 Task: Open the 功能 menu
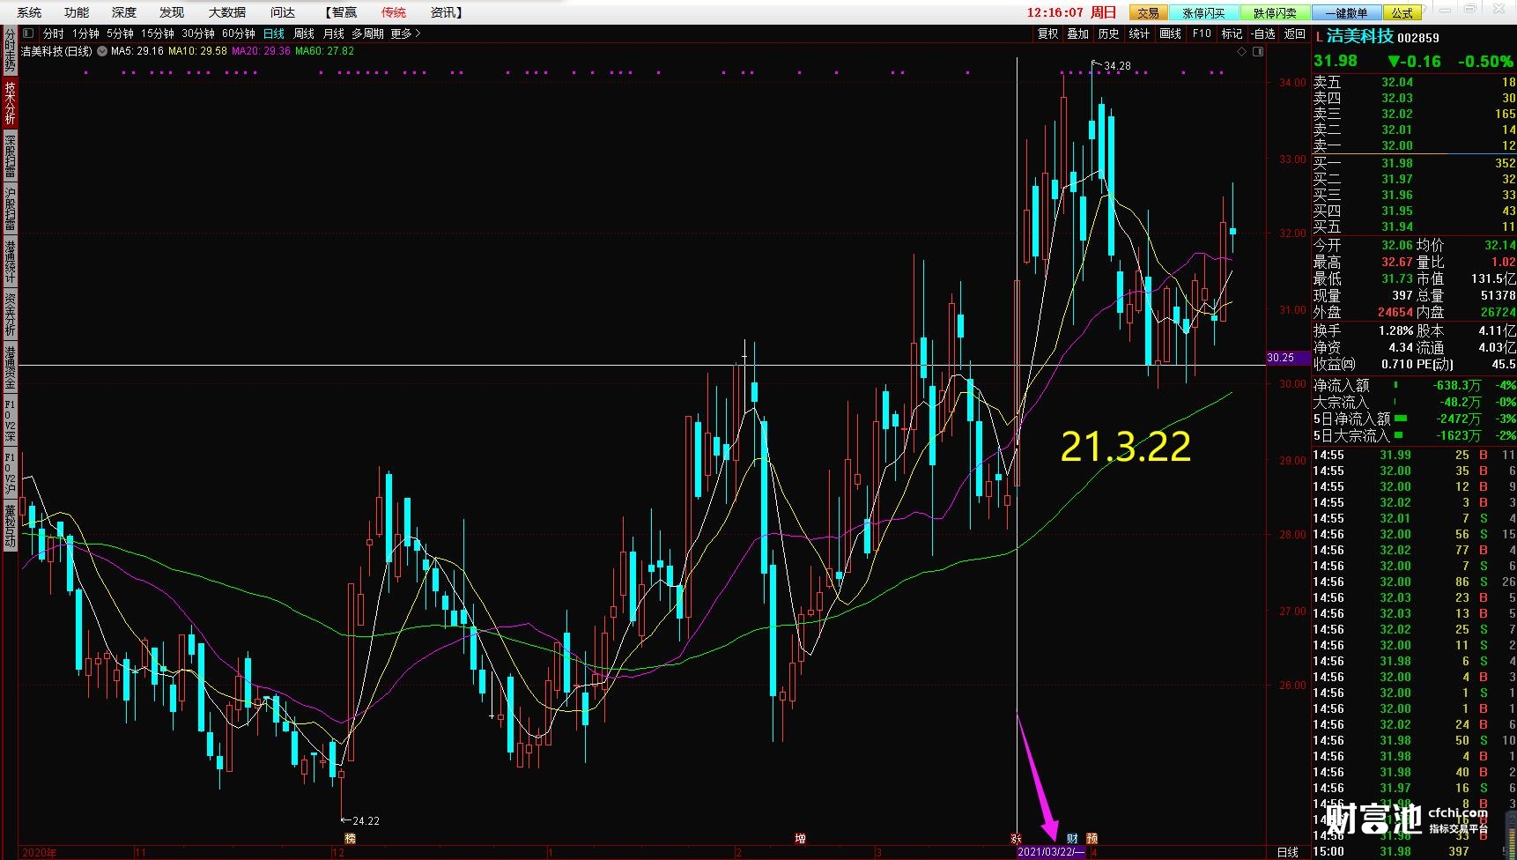coord(77,12)
